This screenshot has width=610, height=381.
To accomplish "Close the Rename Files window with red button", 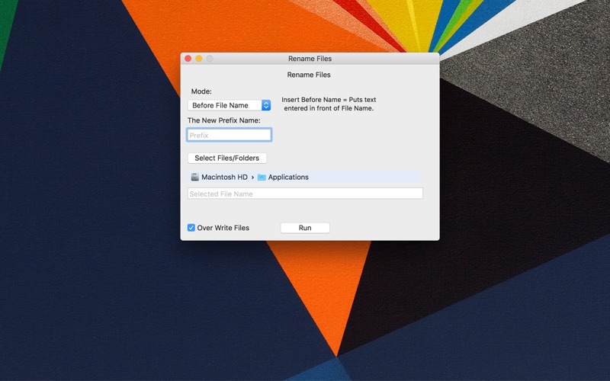I will [x=188, y=59].
